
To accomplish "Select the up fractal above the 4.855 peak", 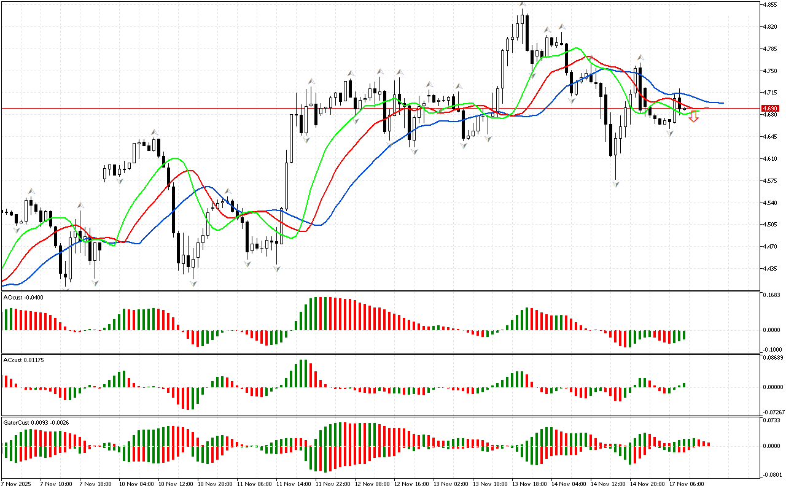I will point(522,4).
